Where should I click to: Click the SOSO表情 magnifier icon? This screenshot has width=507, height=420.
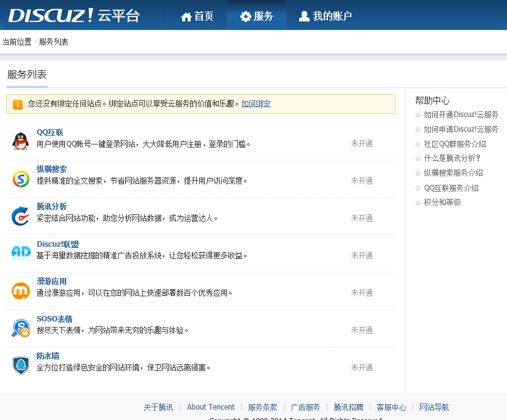click(x=21, y=328)
